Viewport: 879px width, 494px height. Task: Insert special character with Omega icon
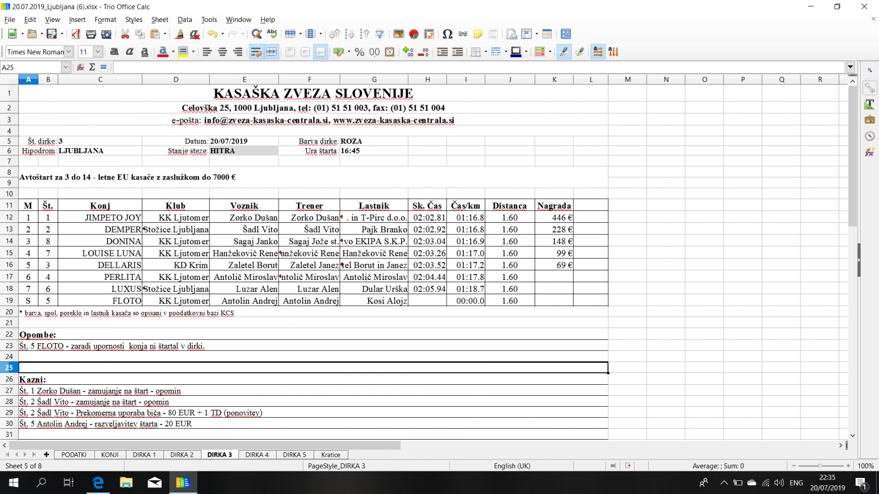click(447, 34)
